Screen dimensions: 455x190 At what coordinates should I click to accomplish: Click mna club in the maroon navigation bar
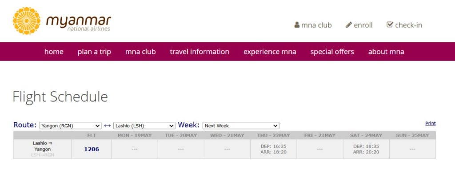(x=140, y=52)
